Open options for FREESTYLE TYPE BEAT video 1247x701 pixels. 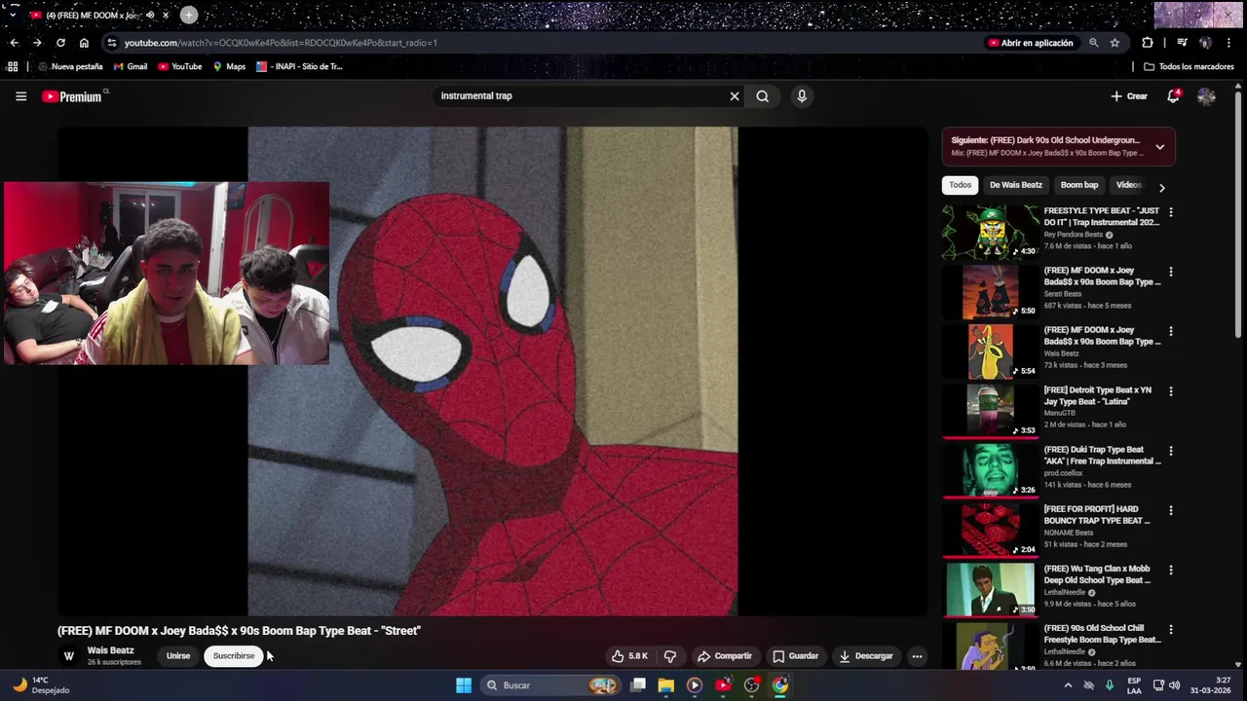coord(1171,212)
